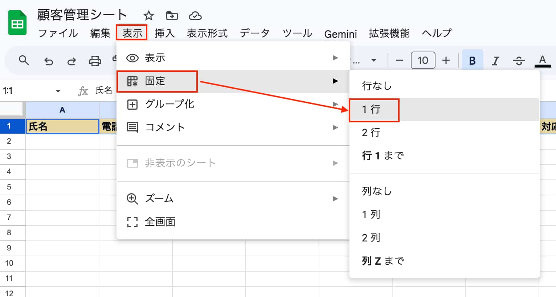The width and height of the screenshot is (556, 297).
Task: Open the グループ化 submenu
Action: tap(233, 104)
